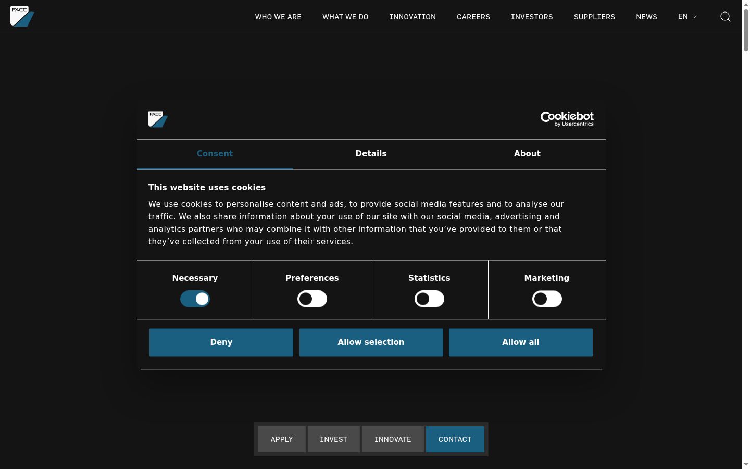Toggle the Necessary cookies switch

click(x=195, y=299)
